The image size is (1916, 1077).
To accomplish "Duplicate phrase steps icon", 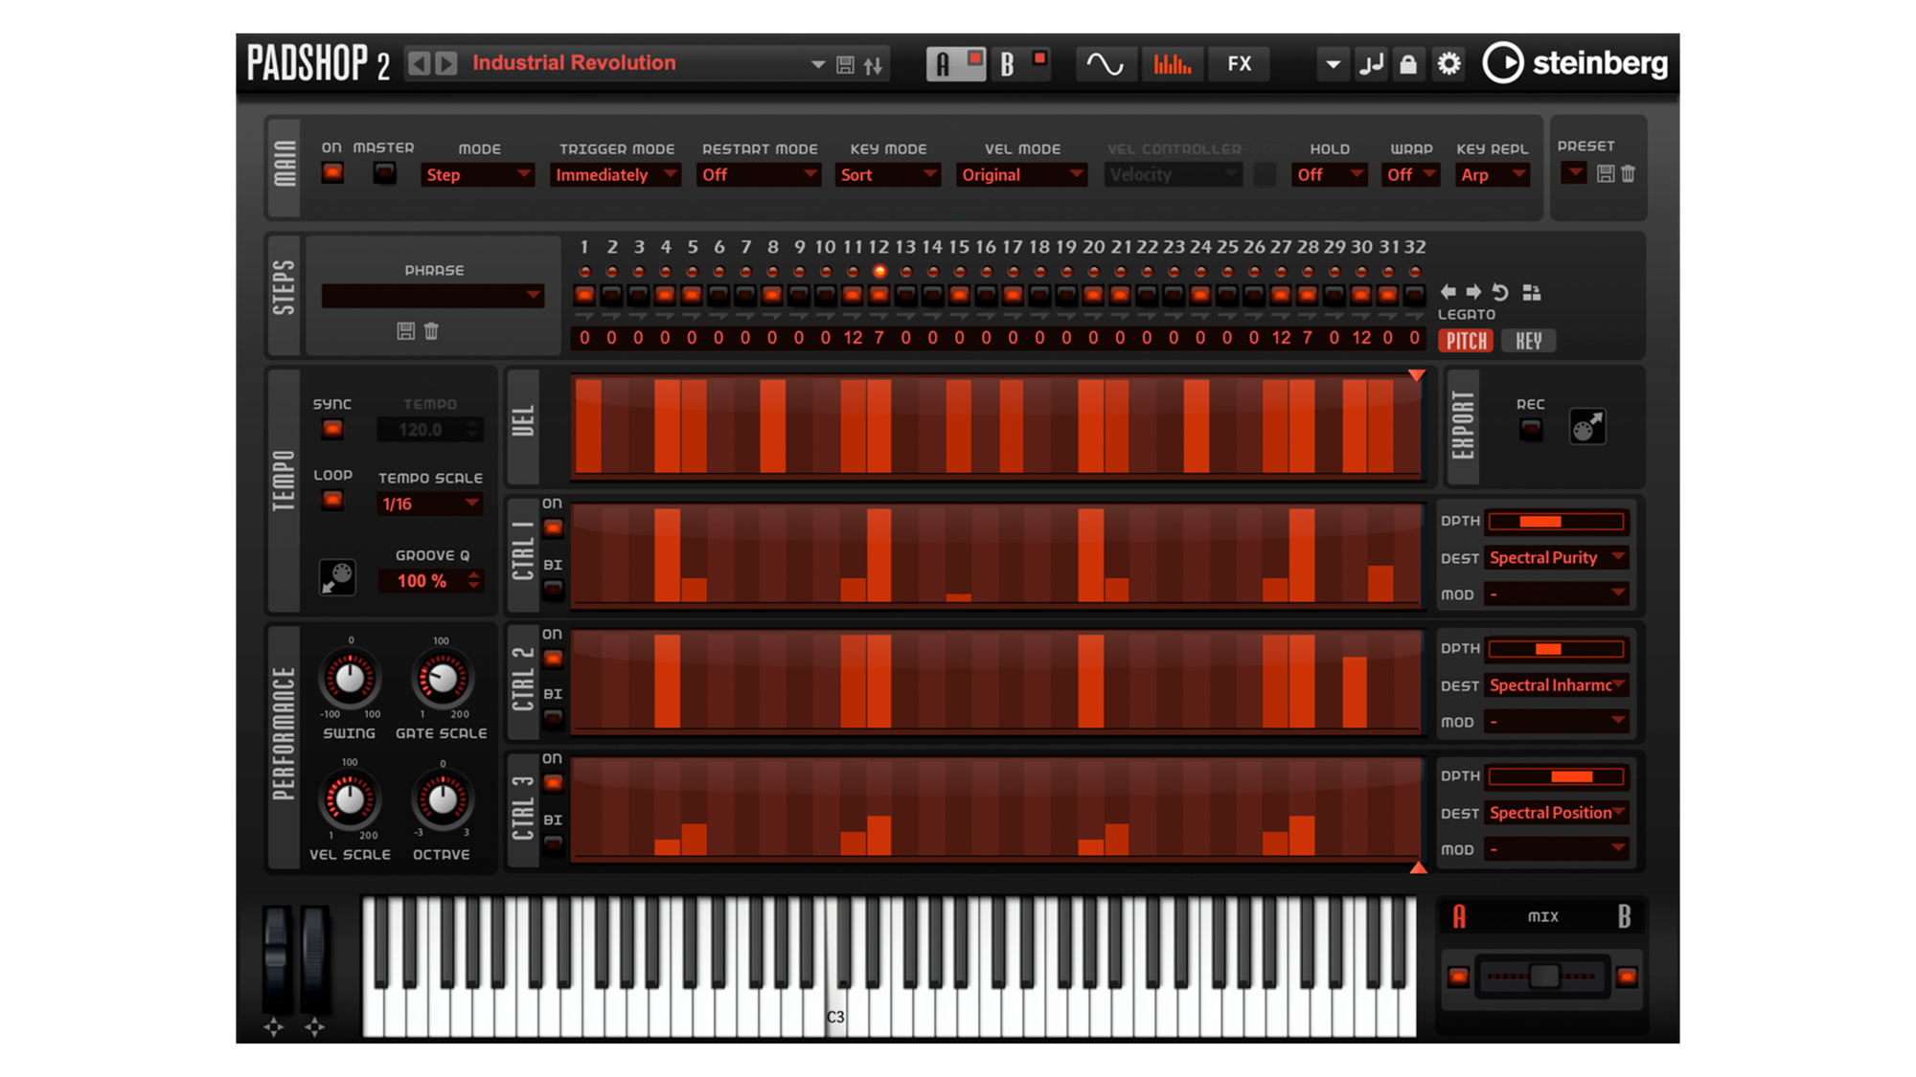I will coord(1531,292).
